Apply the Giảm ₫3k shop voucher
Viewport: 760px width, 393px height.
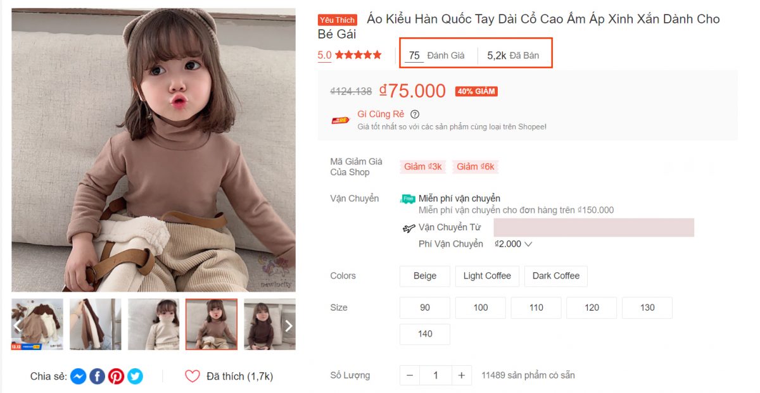coord(422,166)
